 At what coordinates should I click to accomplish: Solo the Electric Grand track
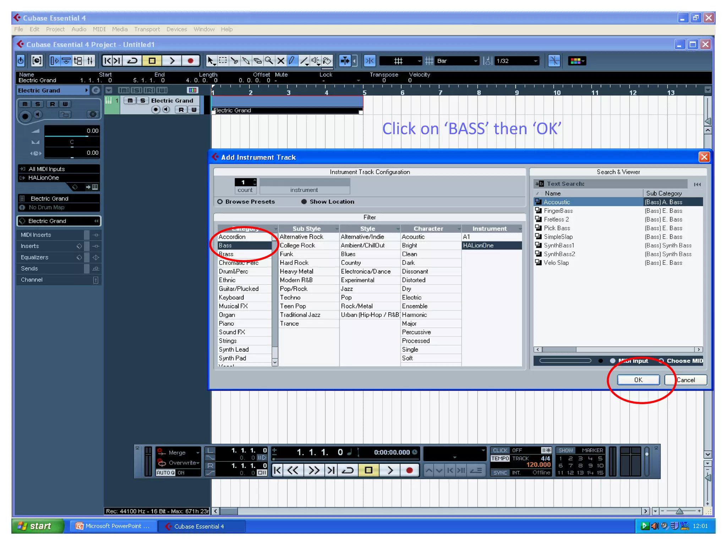(143, 101)
